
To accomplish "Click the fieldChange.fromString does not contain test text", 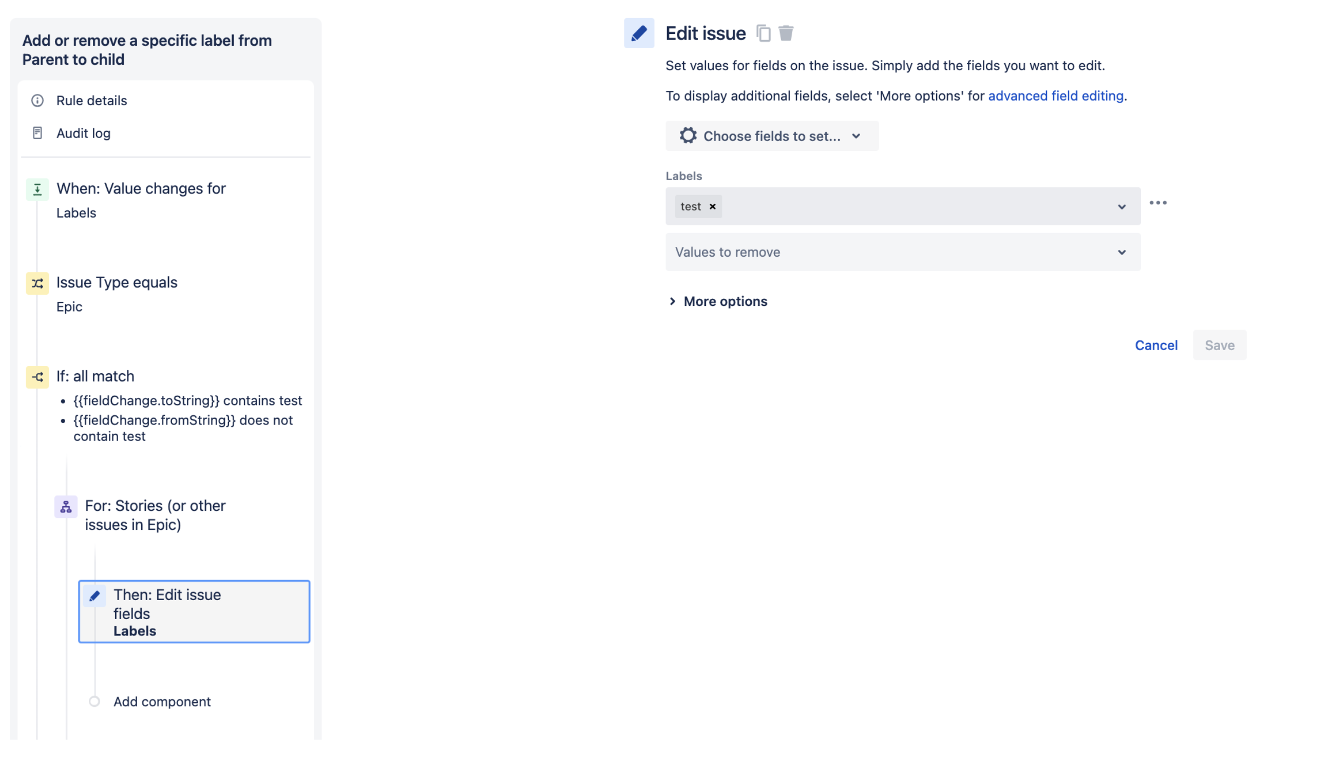I will tap(183, 428).
